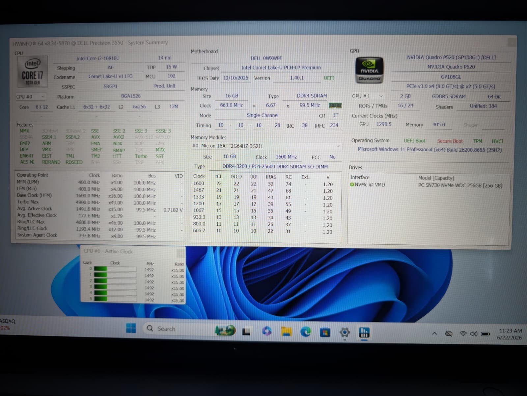The height and width of the screenshot is (396, 527).
Task: Click the Intel Core i7 logo
Action: coord(33,71)
